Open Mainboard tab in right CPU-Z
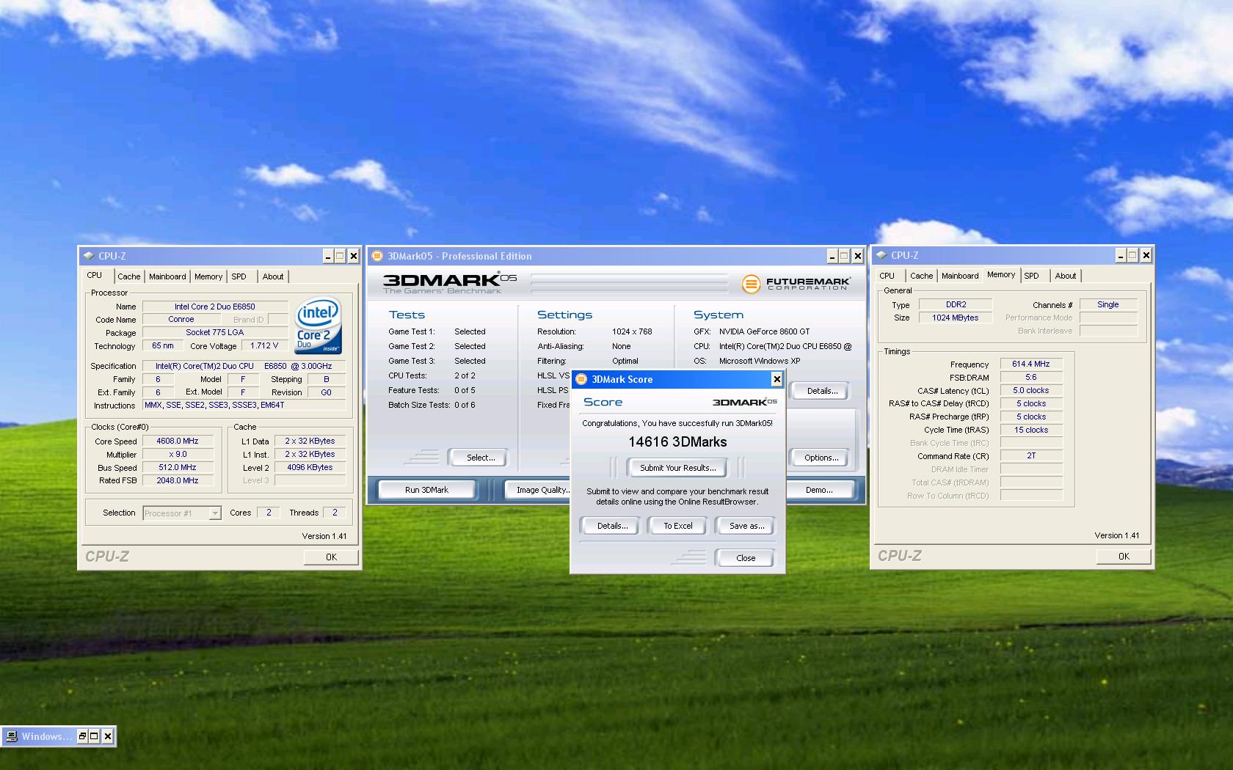This screenshot has width=1233, height=770. pyautogui.click(x=960, y=276)
